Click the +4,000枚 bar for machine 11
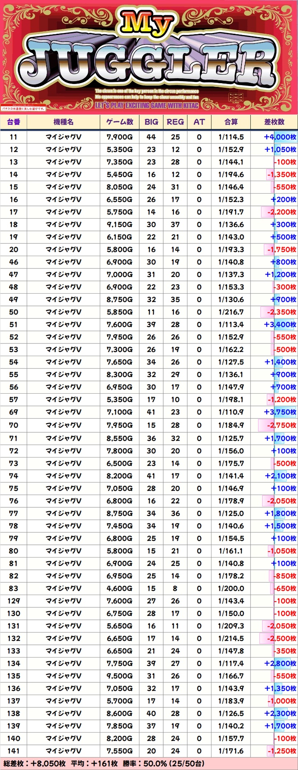The image size is (298, 770). tap(280, 137)
